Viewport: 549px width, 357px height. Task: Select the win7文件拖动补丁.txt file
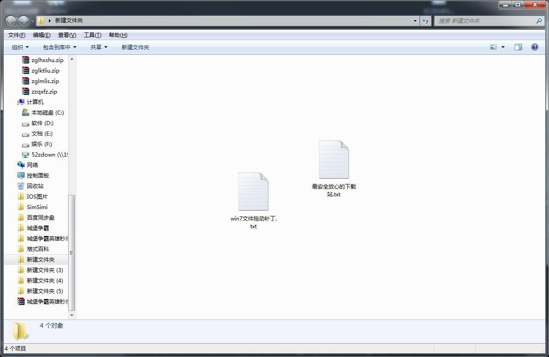253,192
